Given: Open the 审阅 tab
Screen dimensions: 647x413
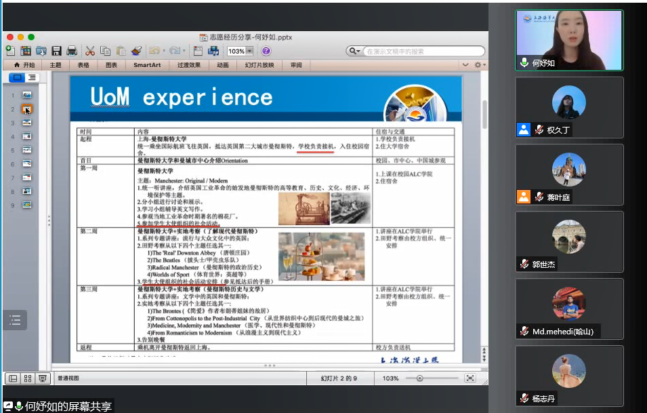Looking at the screenshot, I should click(x=296, y=65).
